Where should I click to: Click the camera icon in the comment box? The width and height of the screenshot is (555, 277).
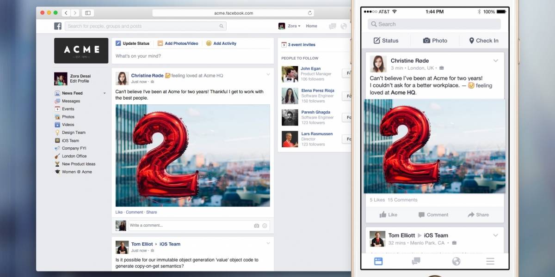pos(256,226)
